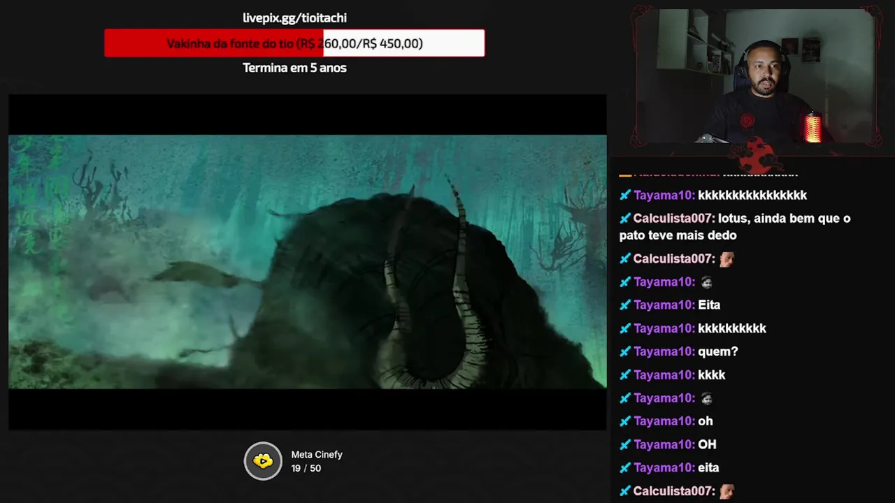
Task: Click the 'quem?' chat message text
Action: point(718,351)
